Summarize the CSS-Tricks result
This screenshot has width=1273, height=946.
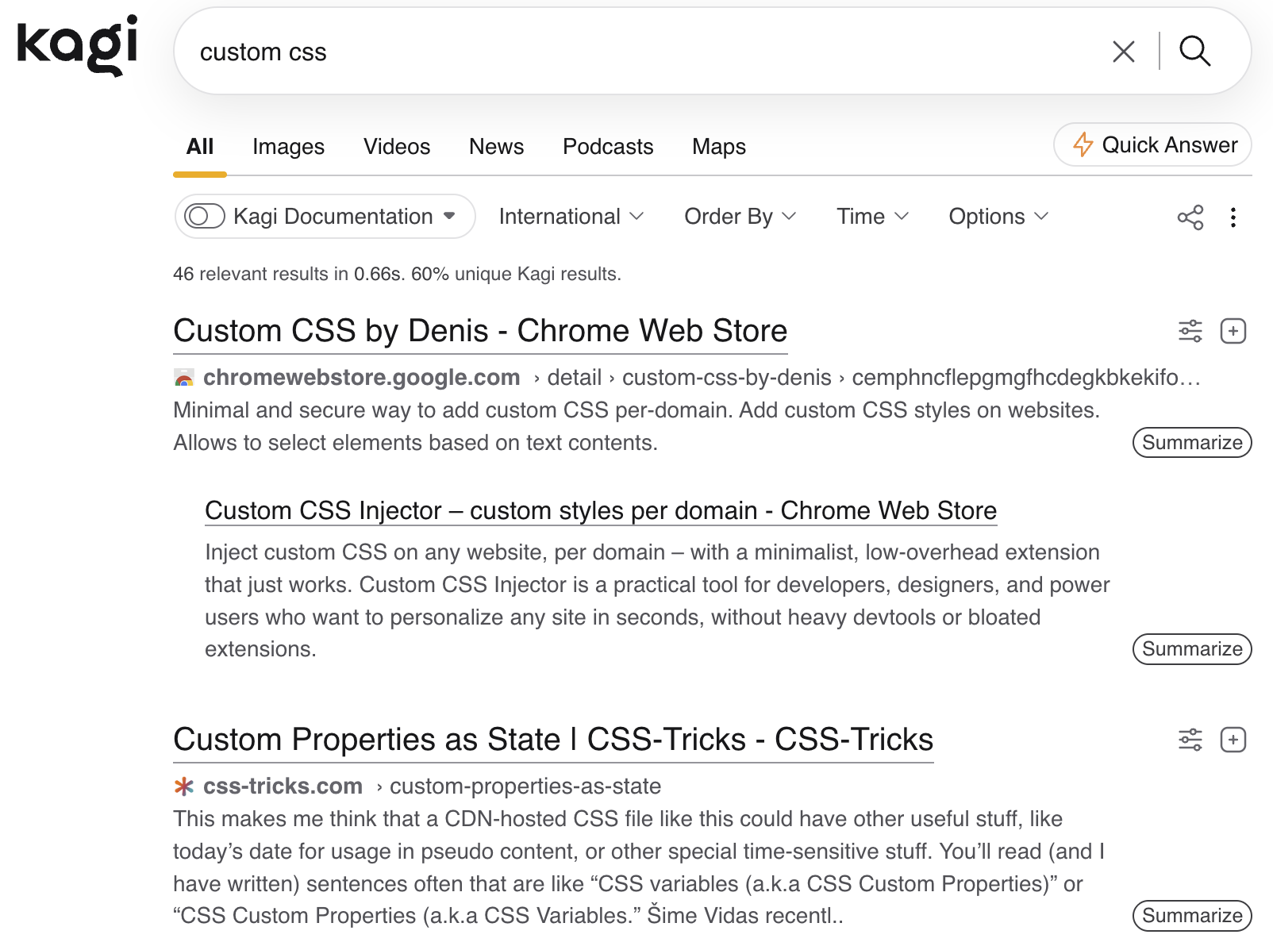point(1191,915)
